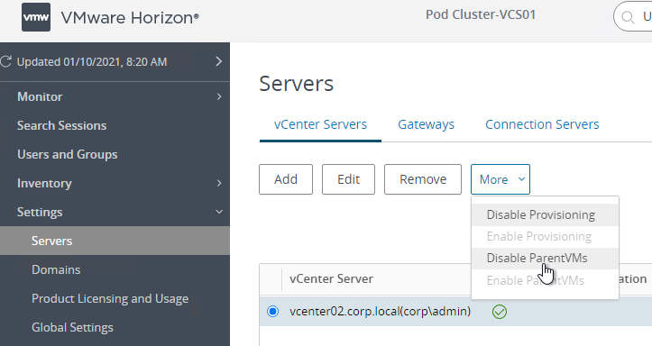652x346 pixels.
Task: Click the search magnifier icon in header
Action: coord(628,17)
